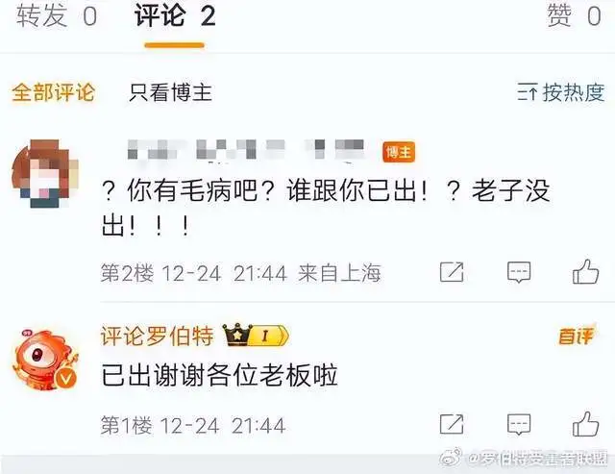Screen dimensions: 615x474
Task: Open the pixelated blogger avatar
Action: coord(45,173)
